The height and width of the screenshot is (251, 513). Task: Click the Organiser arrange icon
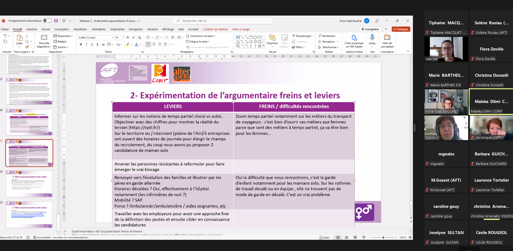272,37
